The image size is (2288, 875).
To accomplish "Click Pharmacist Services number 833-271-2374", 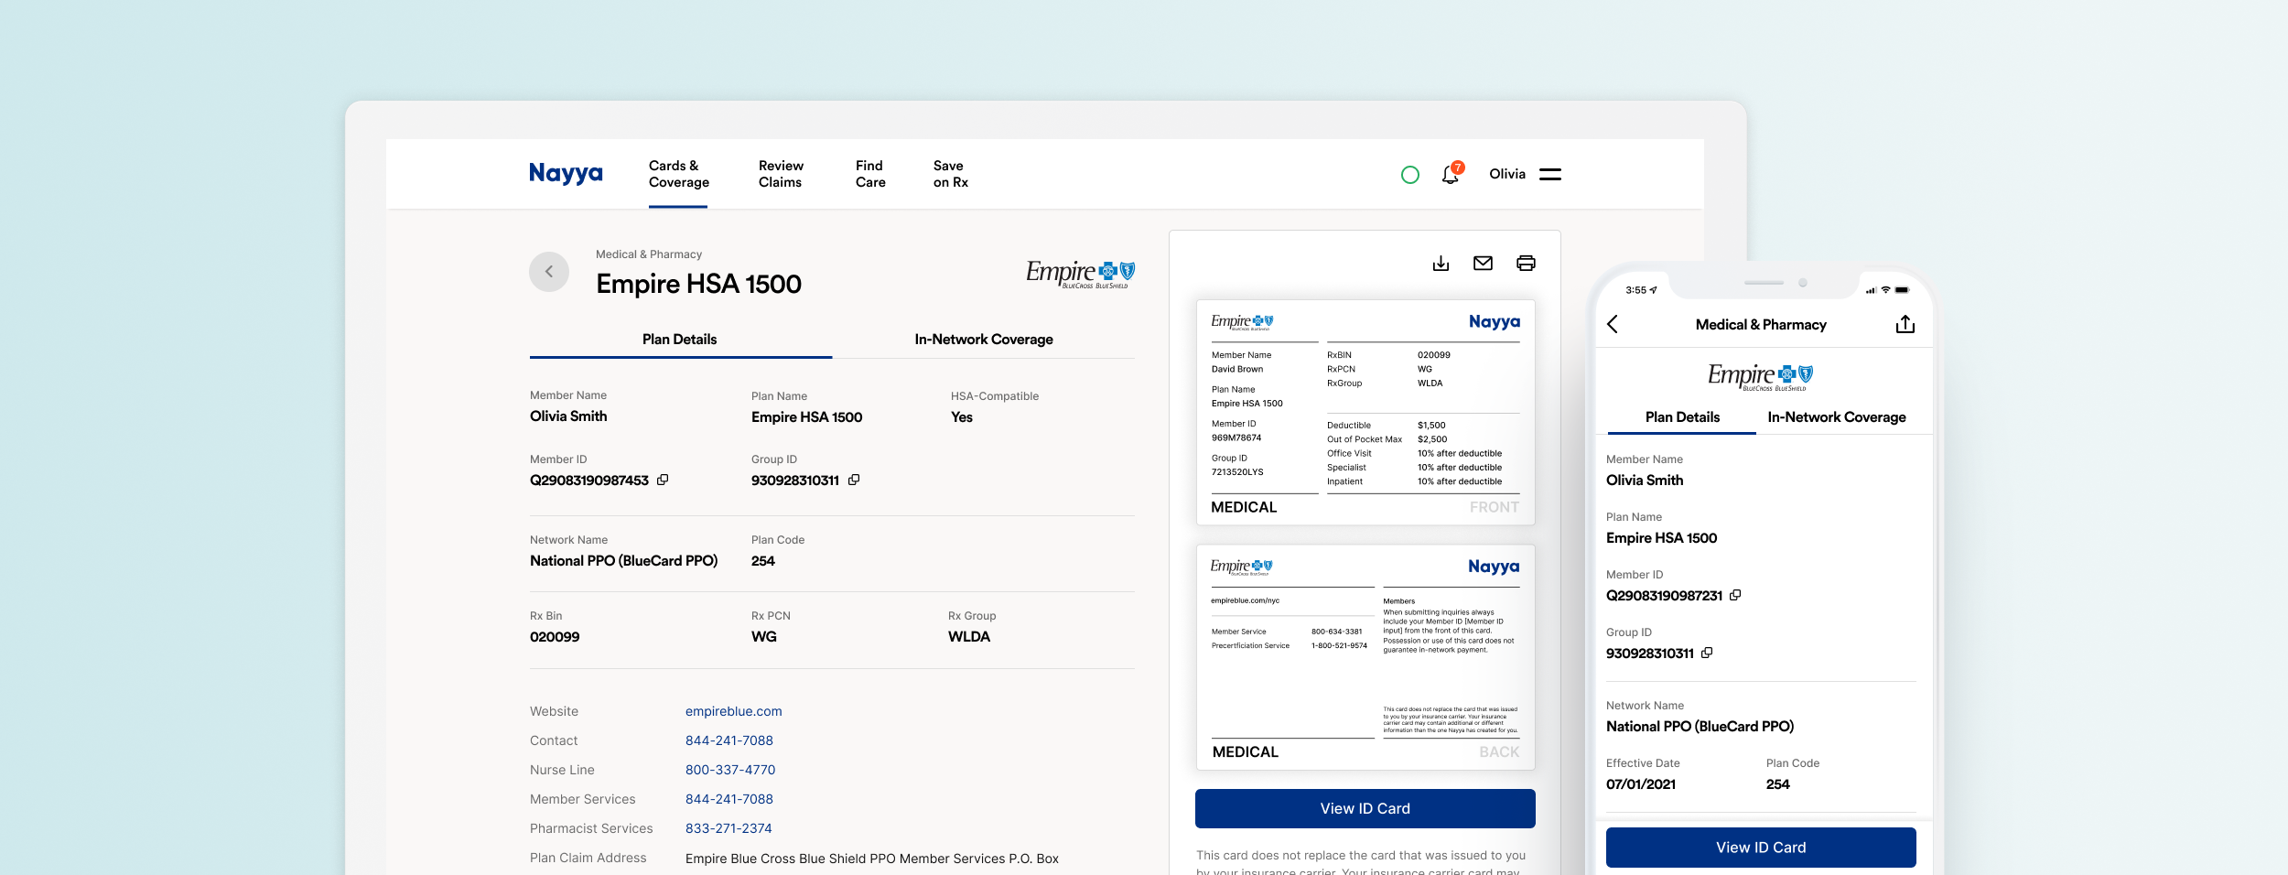I will click(728, 828).
